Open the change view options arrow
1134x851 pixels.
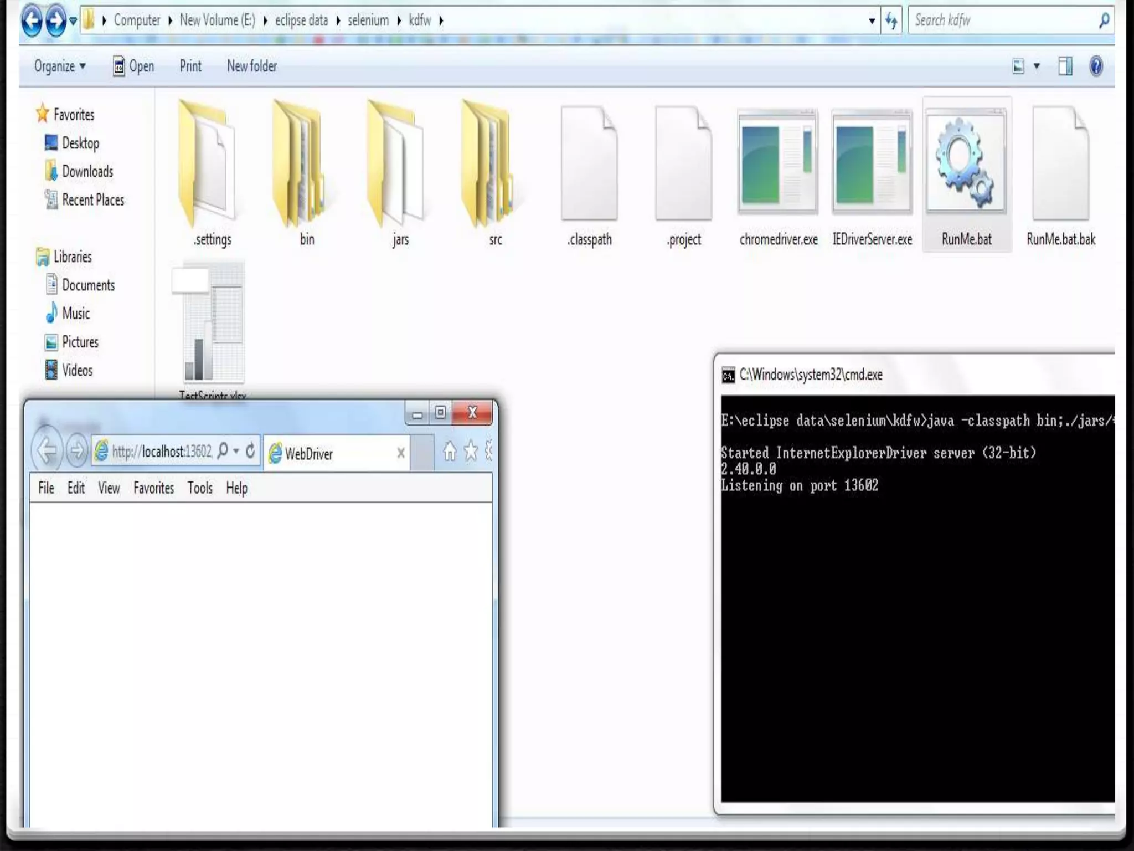(x=1037, y=66)
